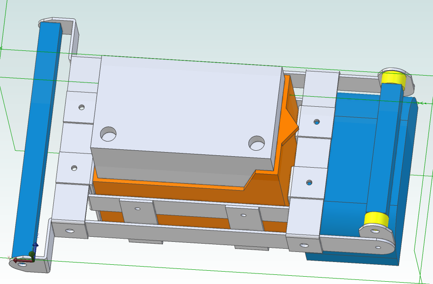Pick the upper blue-filled hole in right bracket
433x284 pixels.
pyautogui.click(x=317, y=122)
